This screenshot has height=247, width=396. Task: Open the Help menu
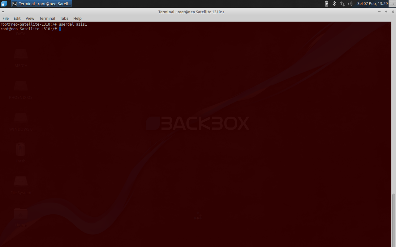coord(77,18)
